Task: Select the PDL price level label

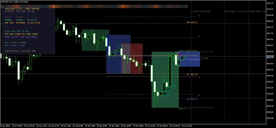Action: tap(192, 74)
